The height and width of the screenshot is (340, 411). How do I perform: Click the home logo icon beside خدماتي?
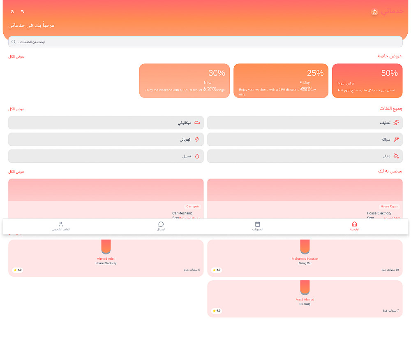374,12
